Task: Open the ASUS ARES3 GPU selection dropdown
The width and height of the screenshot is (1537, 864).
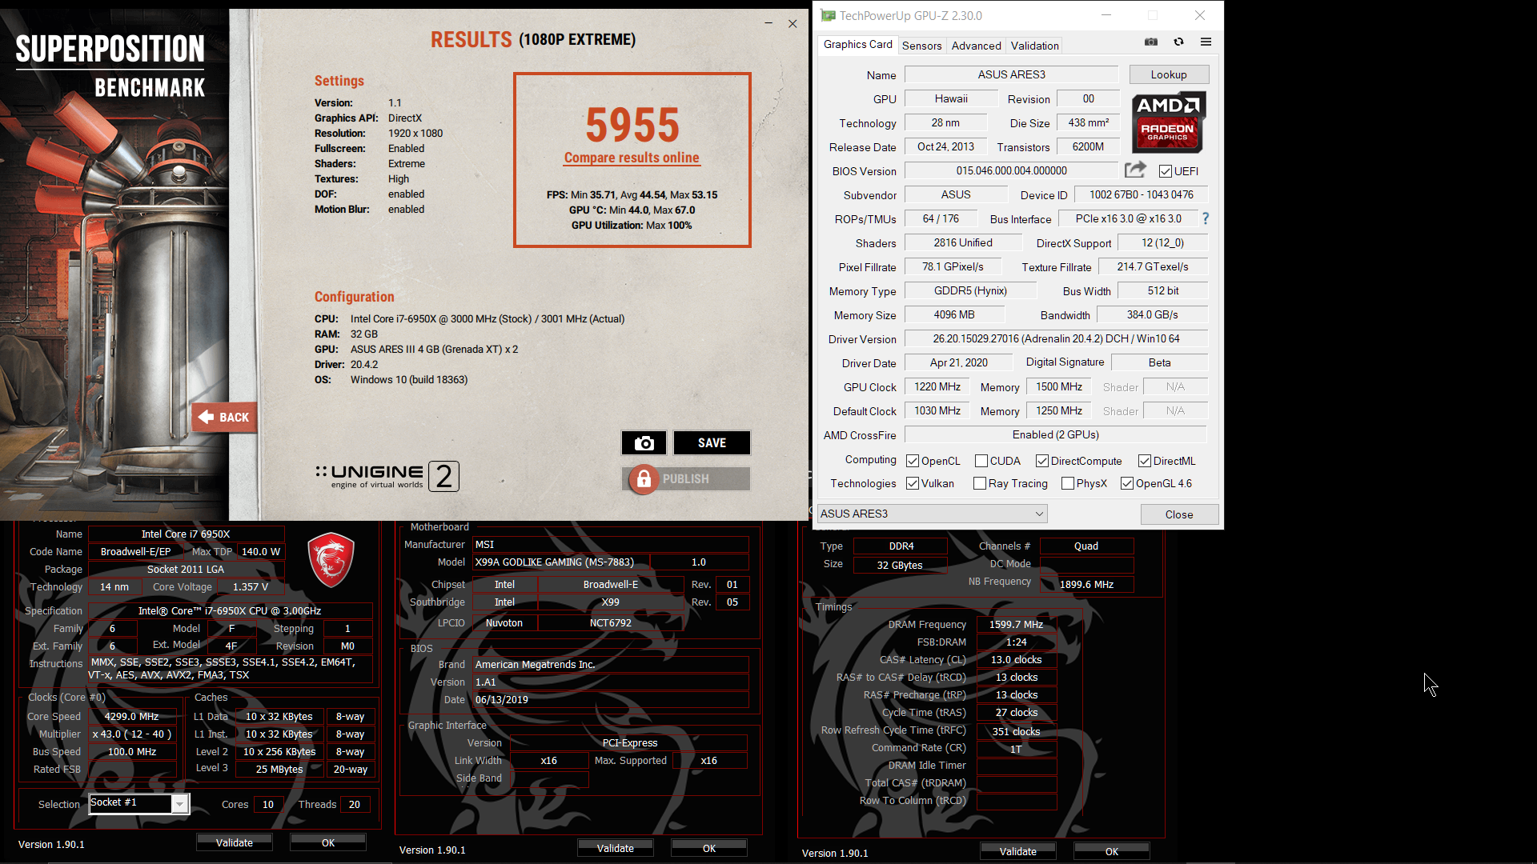Action: click(932, 514)
